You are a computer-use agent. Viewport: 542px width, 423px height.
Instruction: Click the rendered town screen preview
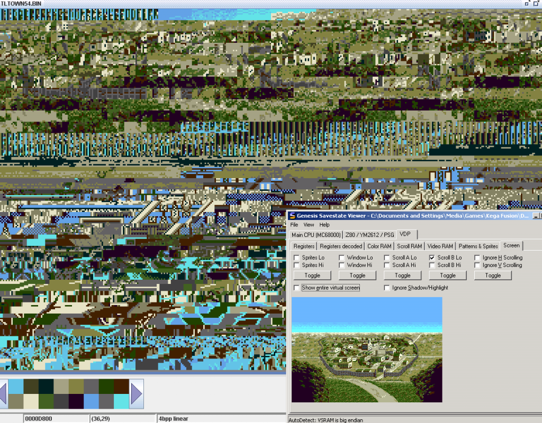pyautogui.click(x=367, y=350)
